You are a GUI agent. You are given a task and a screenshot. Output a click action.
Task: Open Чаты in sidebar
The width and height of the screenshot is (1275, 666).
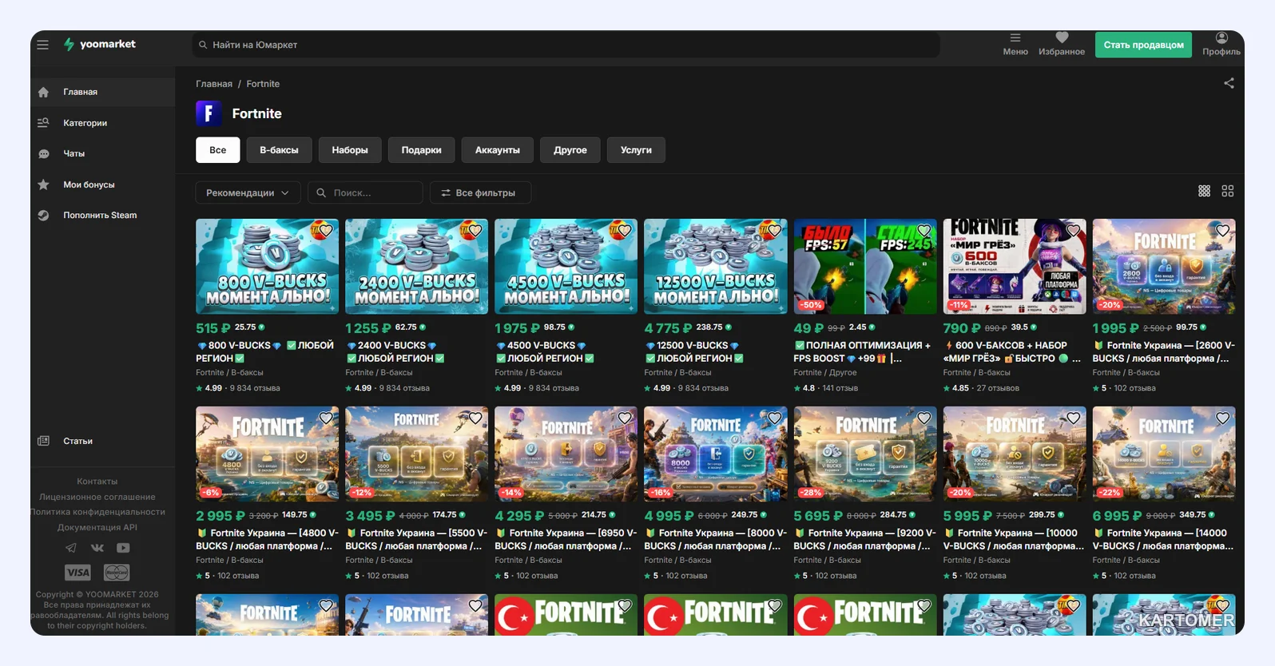(x=103, y=153)
